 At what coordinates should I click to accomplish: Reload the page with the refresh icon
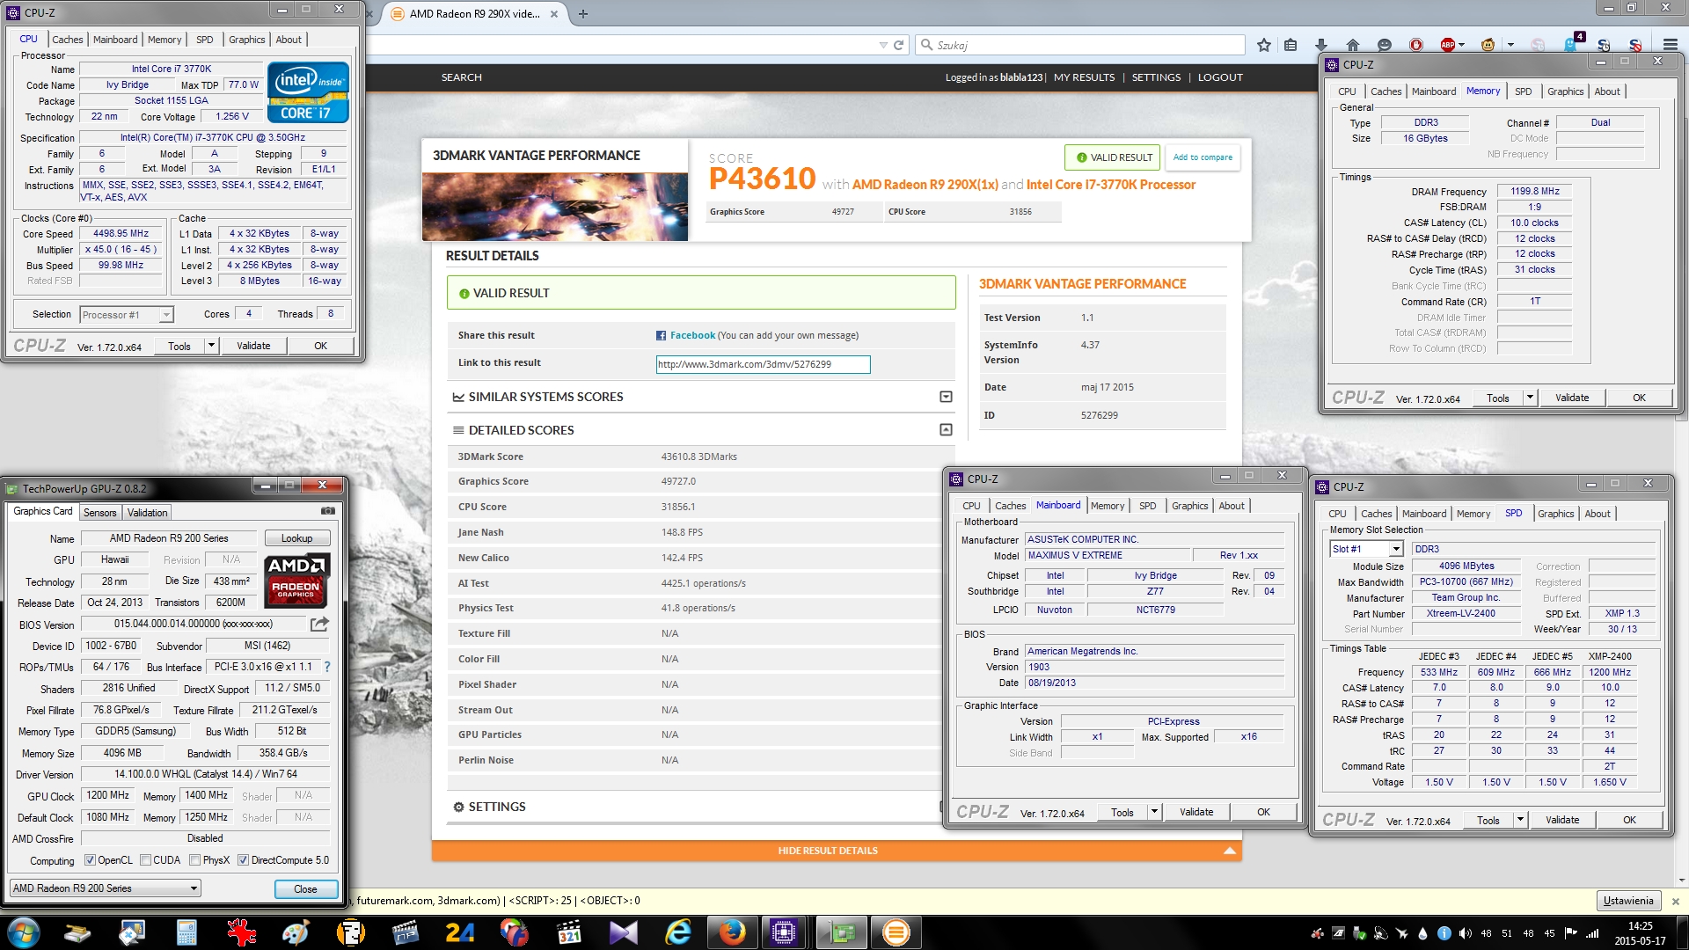point(898,45)
